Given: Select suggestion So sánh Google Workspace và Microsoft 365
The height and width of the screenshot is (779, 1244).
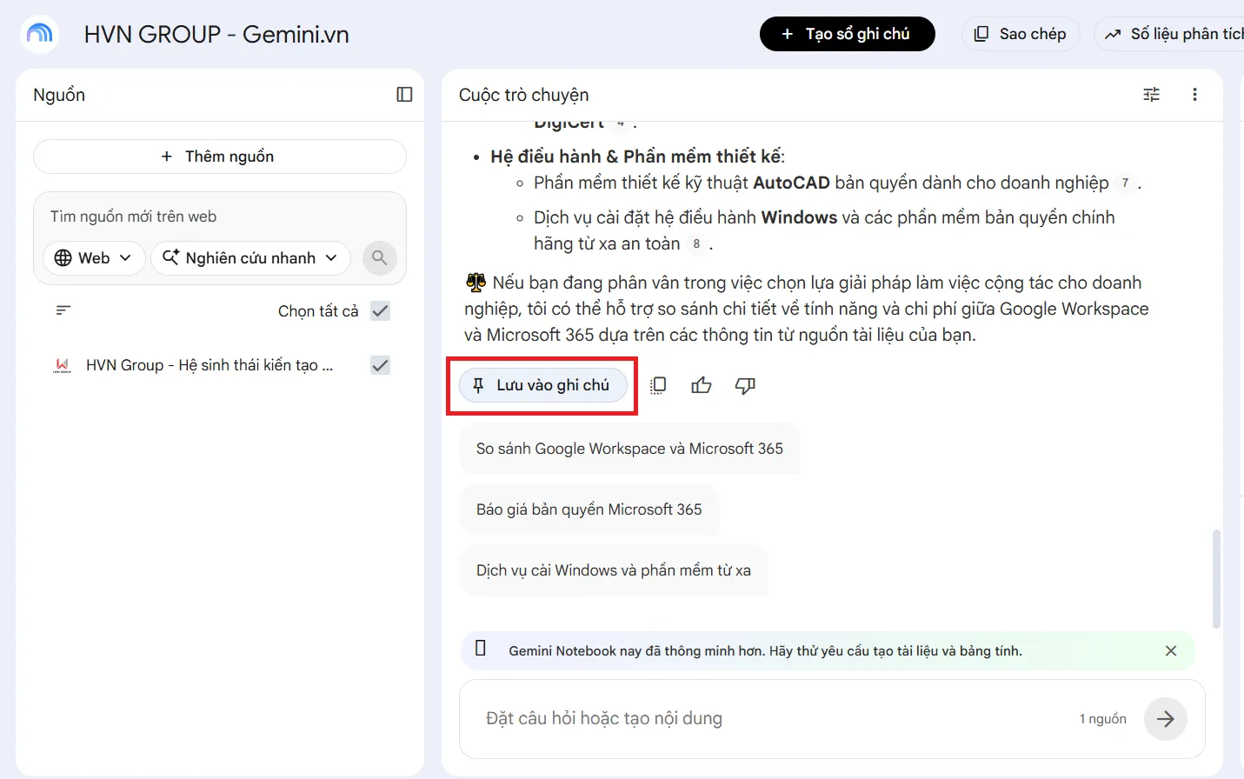Looking at the screenshot, I should (x=629, y=449).
